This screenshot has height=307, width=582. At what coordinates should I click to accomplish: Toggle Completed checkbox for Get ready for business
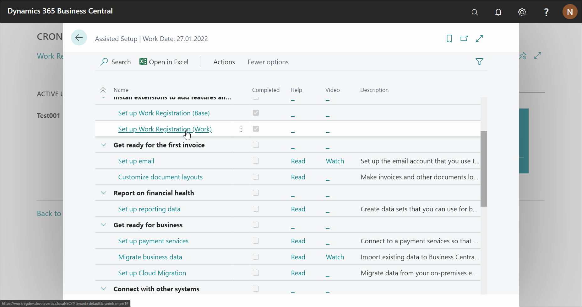tap(256, 225)
